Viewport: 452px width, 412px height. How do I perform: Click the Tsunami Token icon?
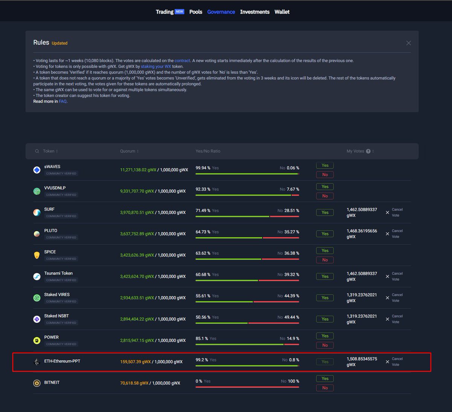(x=37, y=276)
